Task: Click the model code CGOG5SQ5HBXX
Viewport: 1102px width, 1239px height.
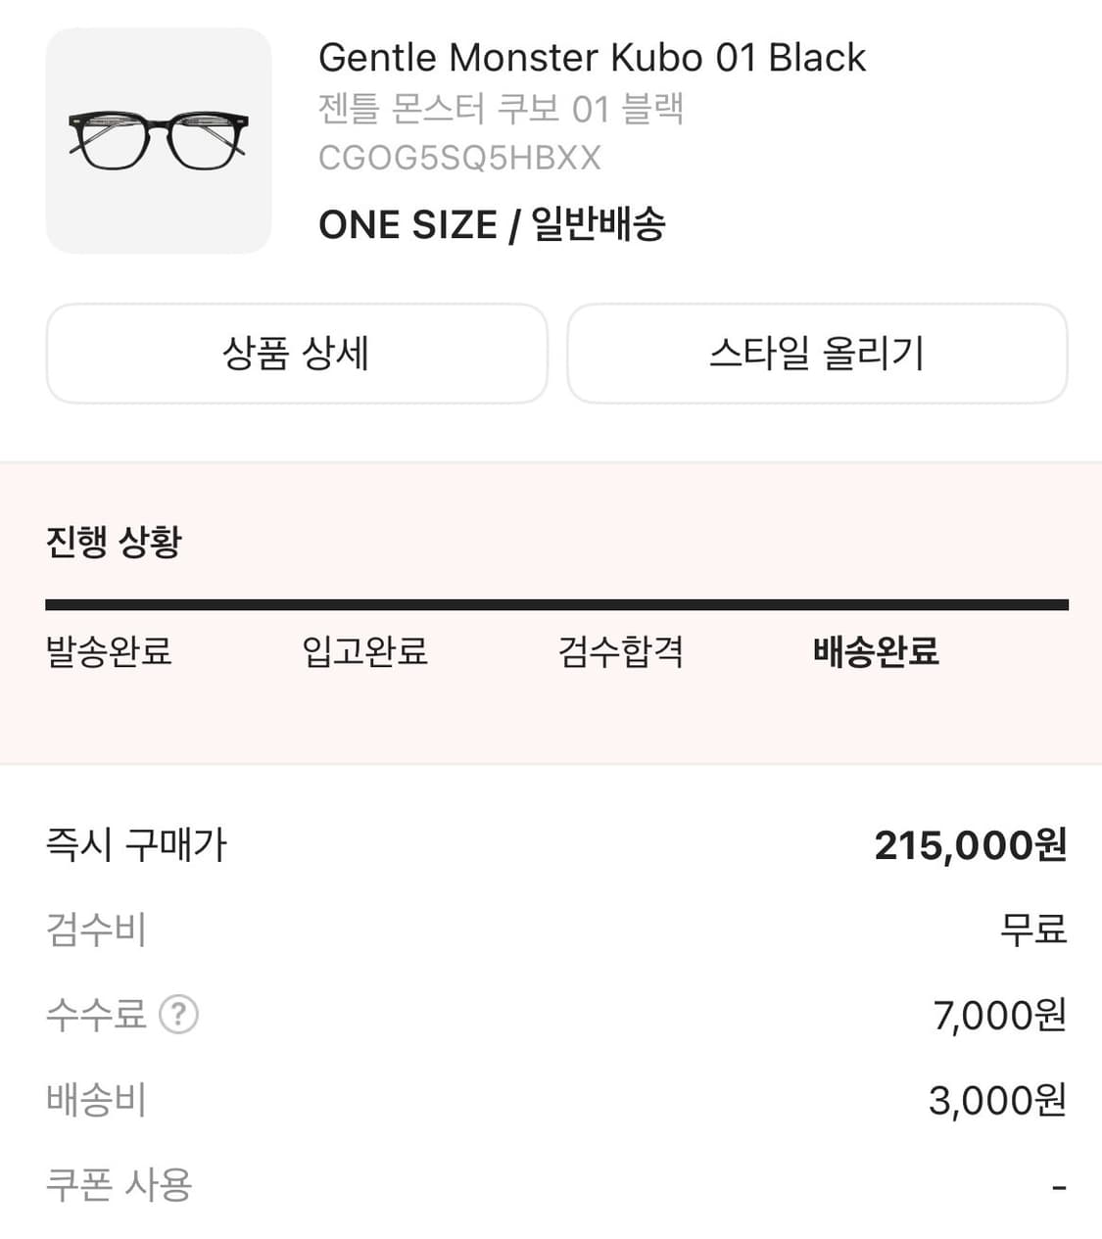Action: [459, 158]
